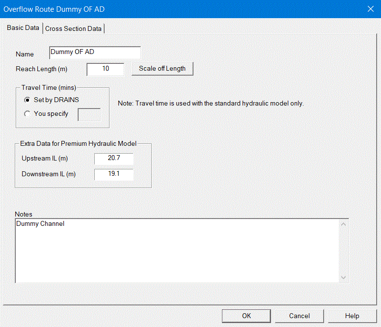Click inside the Notes text area
This screenshot has height=327, width=381.
(177, 250)
